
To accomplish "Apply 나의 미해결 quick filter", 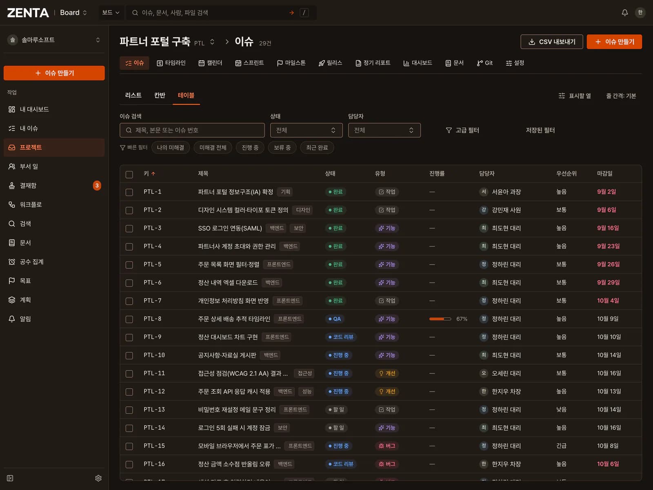I will pyautogui.click(x=171, y=147).
